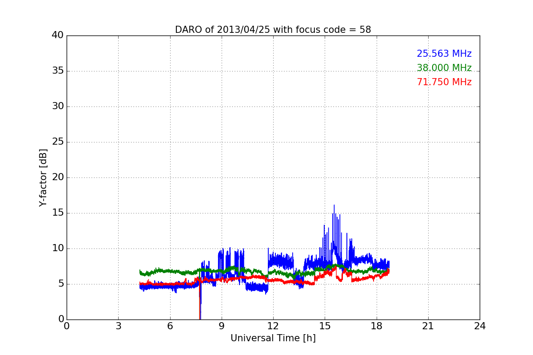Viewport: 533px width, 355px height.
Task: Click x-axis tick label 24
Action: [x=480, y=326]
